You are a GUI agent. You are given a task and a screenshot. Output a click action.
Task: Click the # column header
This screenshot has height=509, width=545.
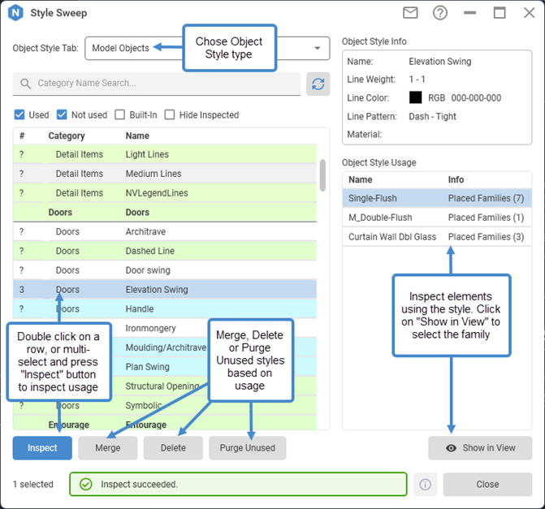coord(22,136)
